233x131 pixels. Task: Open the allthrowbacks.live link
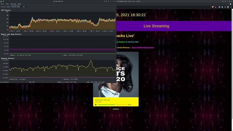point(143,48)
